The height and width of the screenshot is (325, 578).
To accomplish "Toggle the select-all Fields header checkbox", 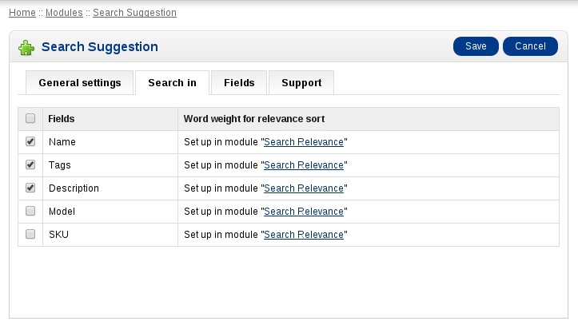I will pos(30,118).
